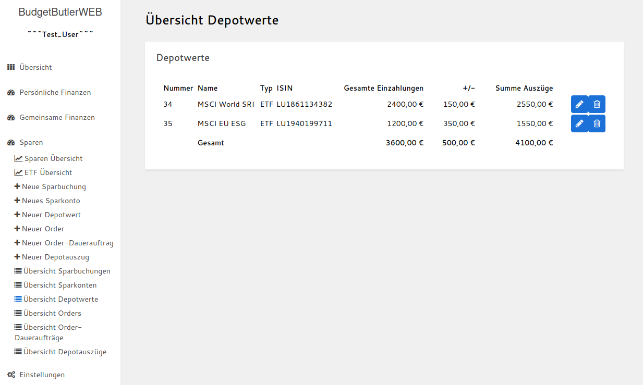Viewport: 643px width, 385px height.
Task: Click the pencil edit icon for MSCI EU ESG
Action: click(x=579, y=123)
